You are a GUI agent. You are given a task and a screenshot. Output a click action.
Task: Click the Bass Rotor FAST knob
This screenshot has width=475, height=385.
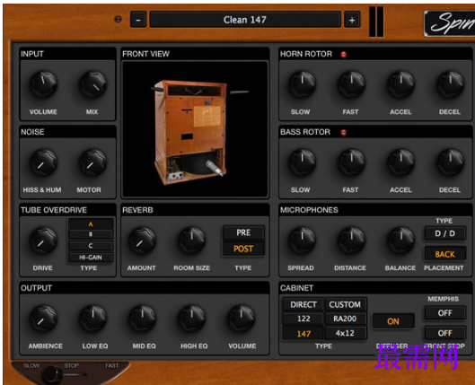tap(351, 162)
